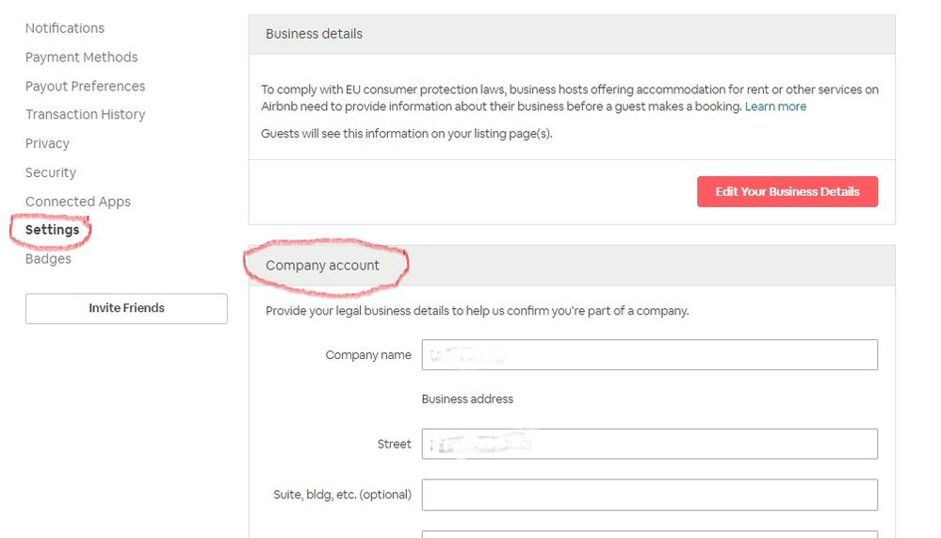Open the Privacy section

47,143
